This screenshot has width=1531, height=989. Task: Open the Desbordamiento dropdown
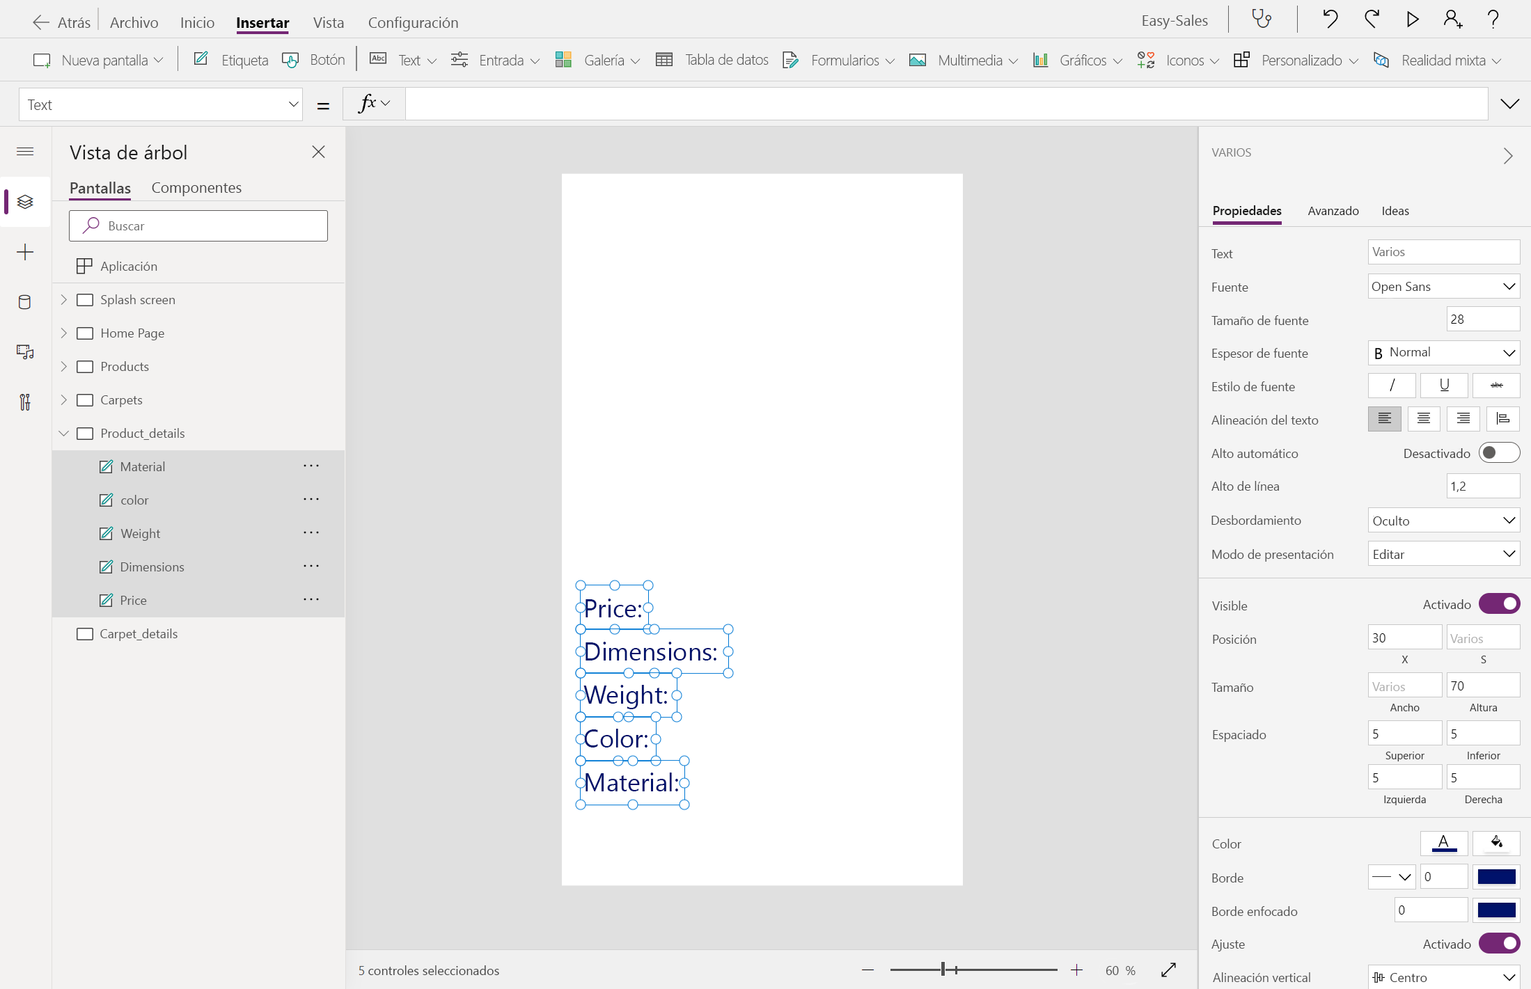[x=1443, y=520]
